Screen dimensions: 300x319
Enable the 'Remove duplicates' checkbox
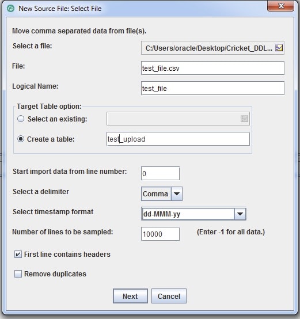18,274
